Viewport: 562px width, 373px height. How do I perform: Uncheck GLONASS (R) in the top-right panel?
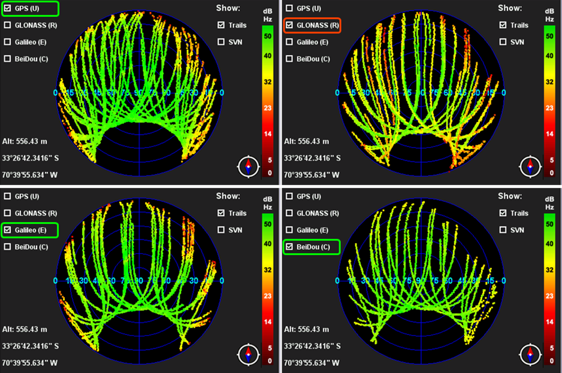[290, 25]
